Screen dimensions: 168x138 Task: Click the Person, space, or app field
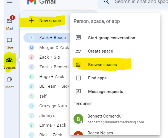click(115, 21)
